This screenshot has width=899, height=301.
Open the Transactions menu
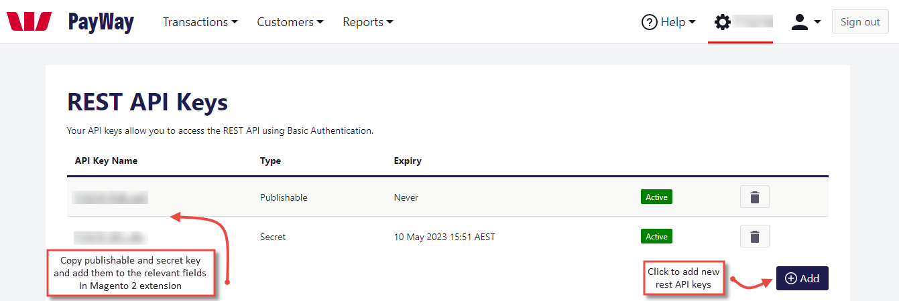point(200,22)
